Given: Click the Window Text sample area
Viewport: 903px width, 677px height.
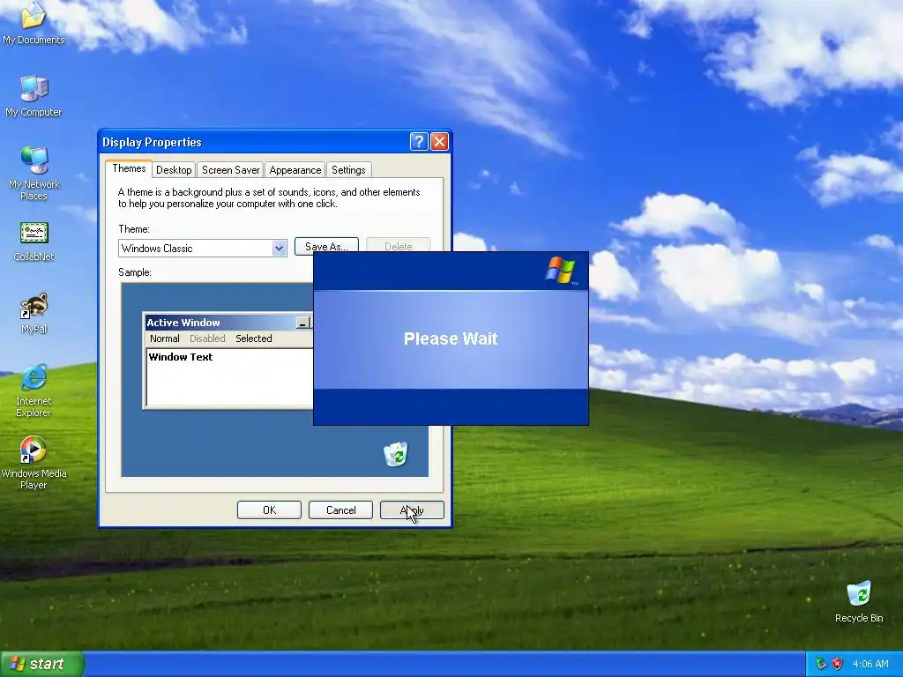Looking at the screenshot, I should point(229,377).
